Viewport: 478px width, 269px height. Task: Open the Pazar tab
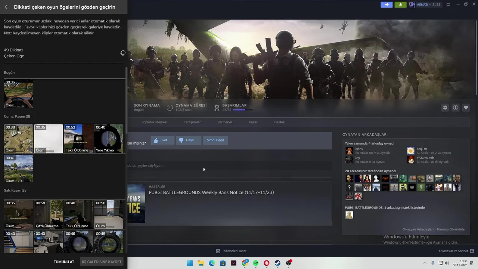(253, 122)
